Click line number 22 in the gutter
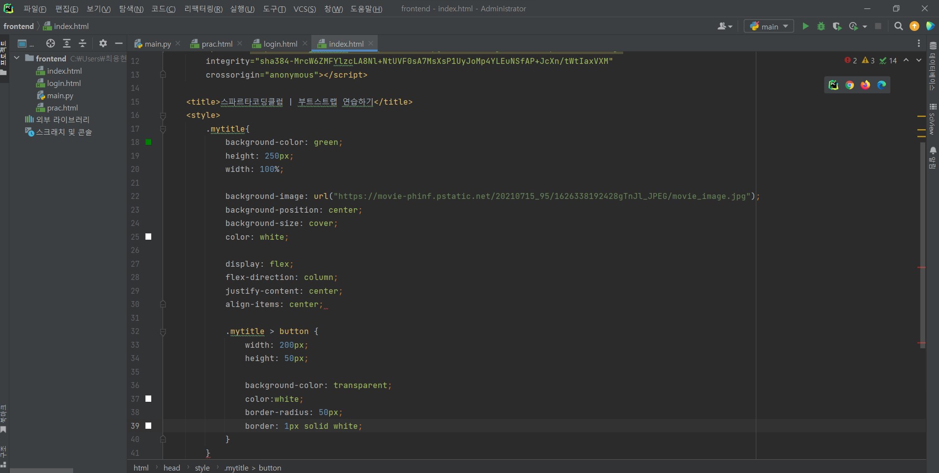The image size is (939, 473). pos(135,196)
